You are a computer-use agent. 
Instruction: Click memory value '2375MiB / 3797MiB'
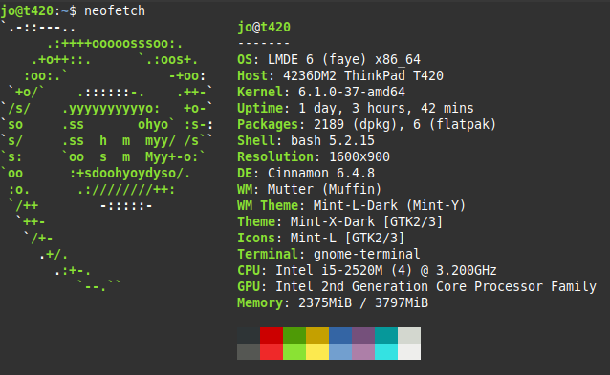click(363, 302)
